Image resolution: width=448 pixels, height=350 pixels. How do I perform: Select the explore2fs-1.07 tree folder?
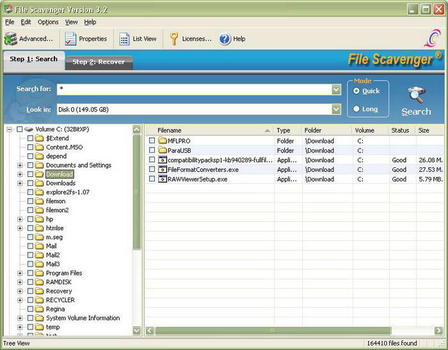68,192
